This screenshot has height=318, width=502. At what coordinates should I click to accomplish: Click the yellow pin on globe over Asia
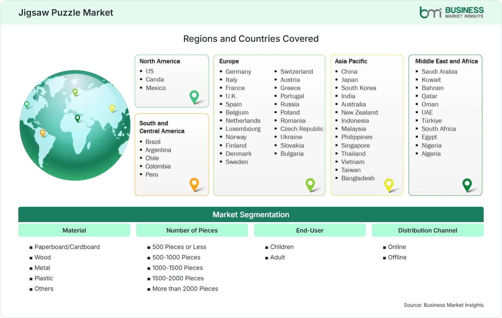(x=112, y=108)
